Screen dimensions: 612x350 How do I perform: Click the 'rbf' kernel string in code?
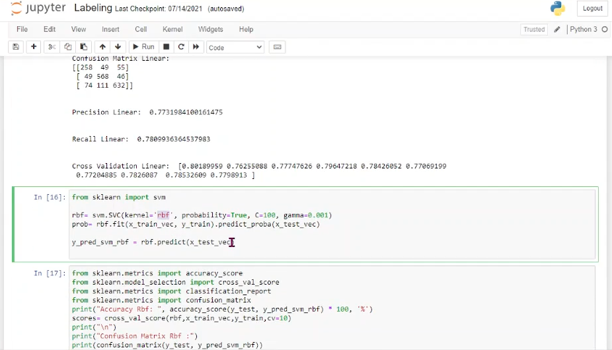pos(163,215)
